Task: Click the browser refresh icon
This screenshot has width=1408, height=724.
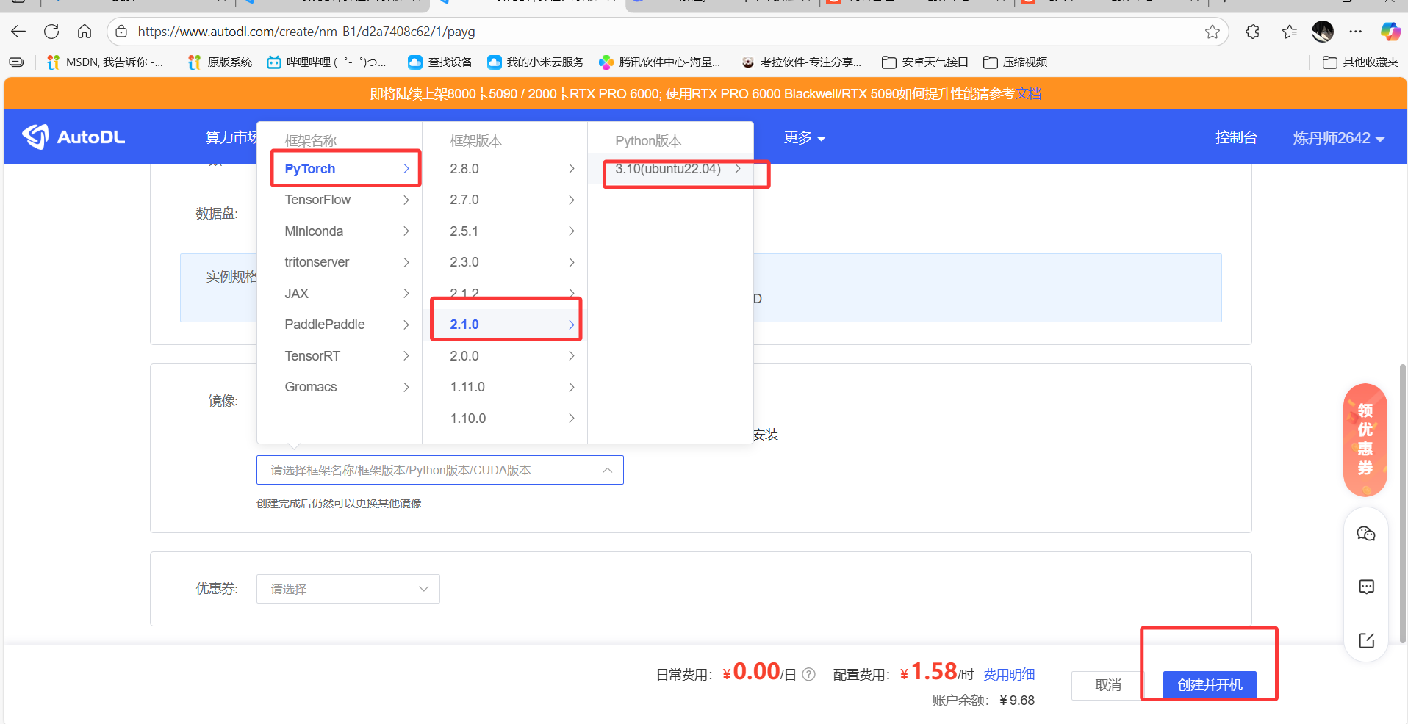Action: [51, 32]
